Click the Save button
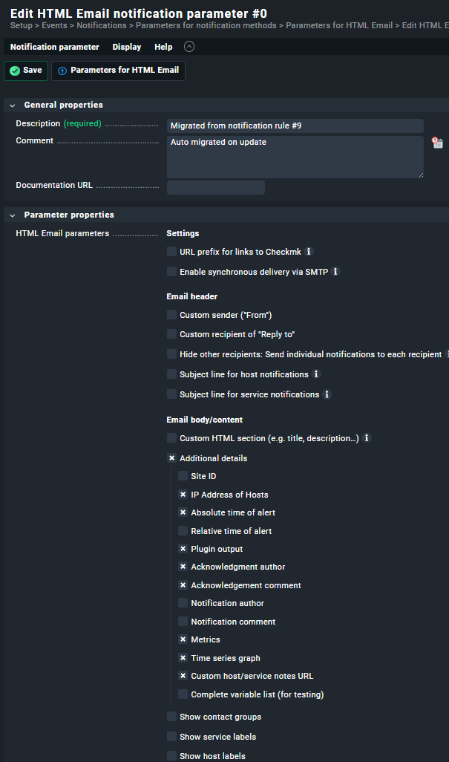449x762 pixels. pos(26,71)
